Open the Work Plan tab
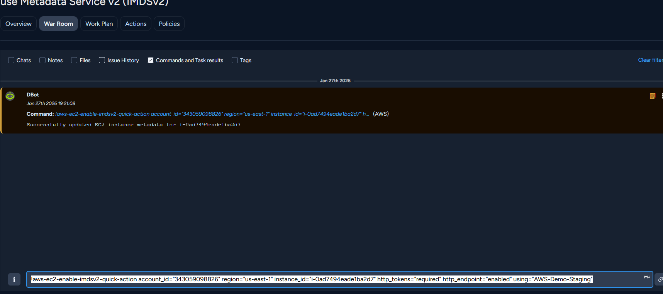The width and height of the screenshot is (663, 294). pos(99,24)
